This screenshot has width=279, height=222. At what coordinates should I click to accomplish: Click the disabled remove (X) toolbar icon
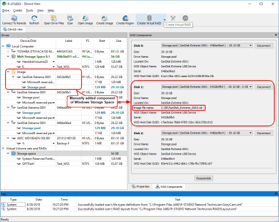point(173,18)
